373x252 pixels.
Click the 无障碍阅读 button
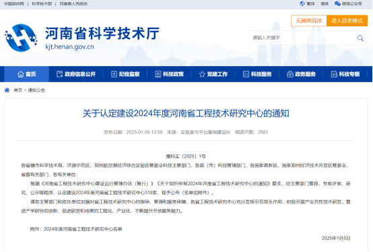[x=309, y=21]
